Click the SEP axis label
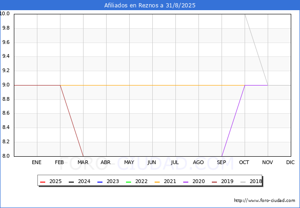Screen dimensions: 300x208 coord(222,162)
